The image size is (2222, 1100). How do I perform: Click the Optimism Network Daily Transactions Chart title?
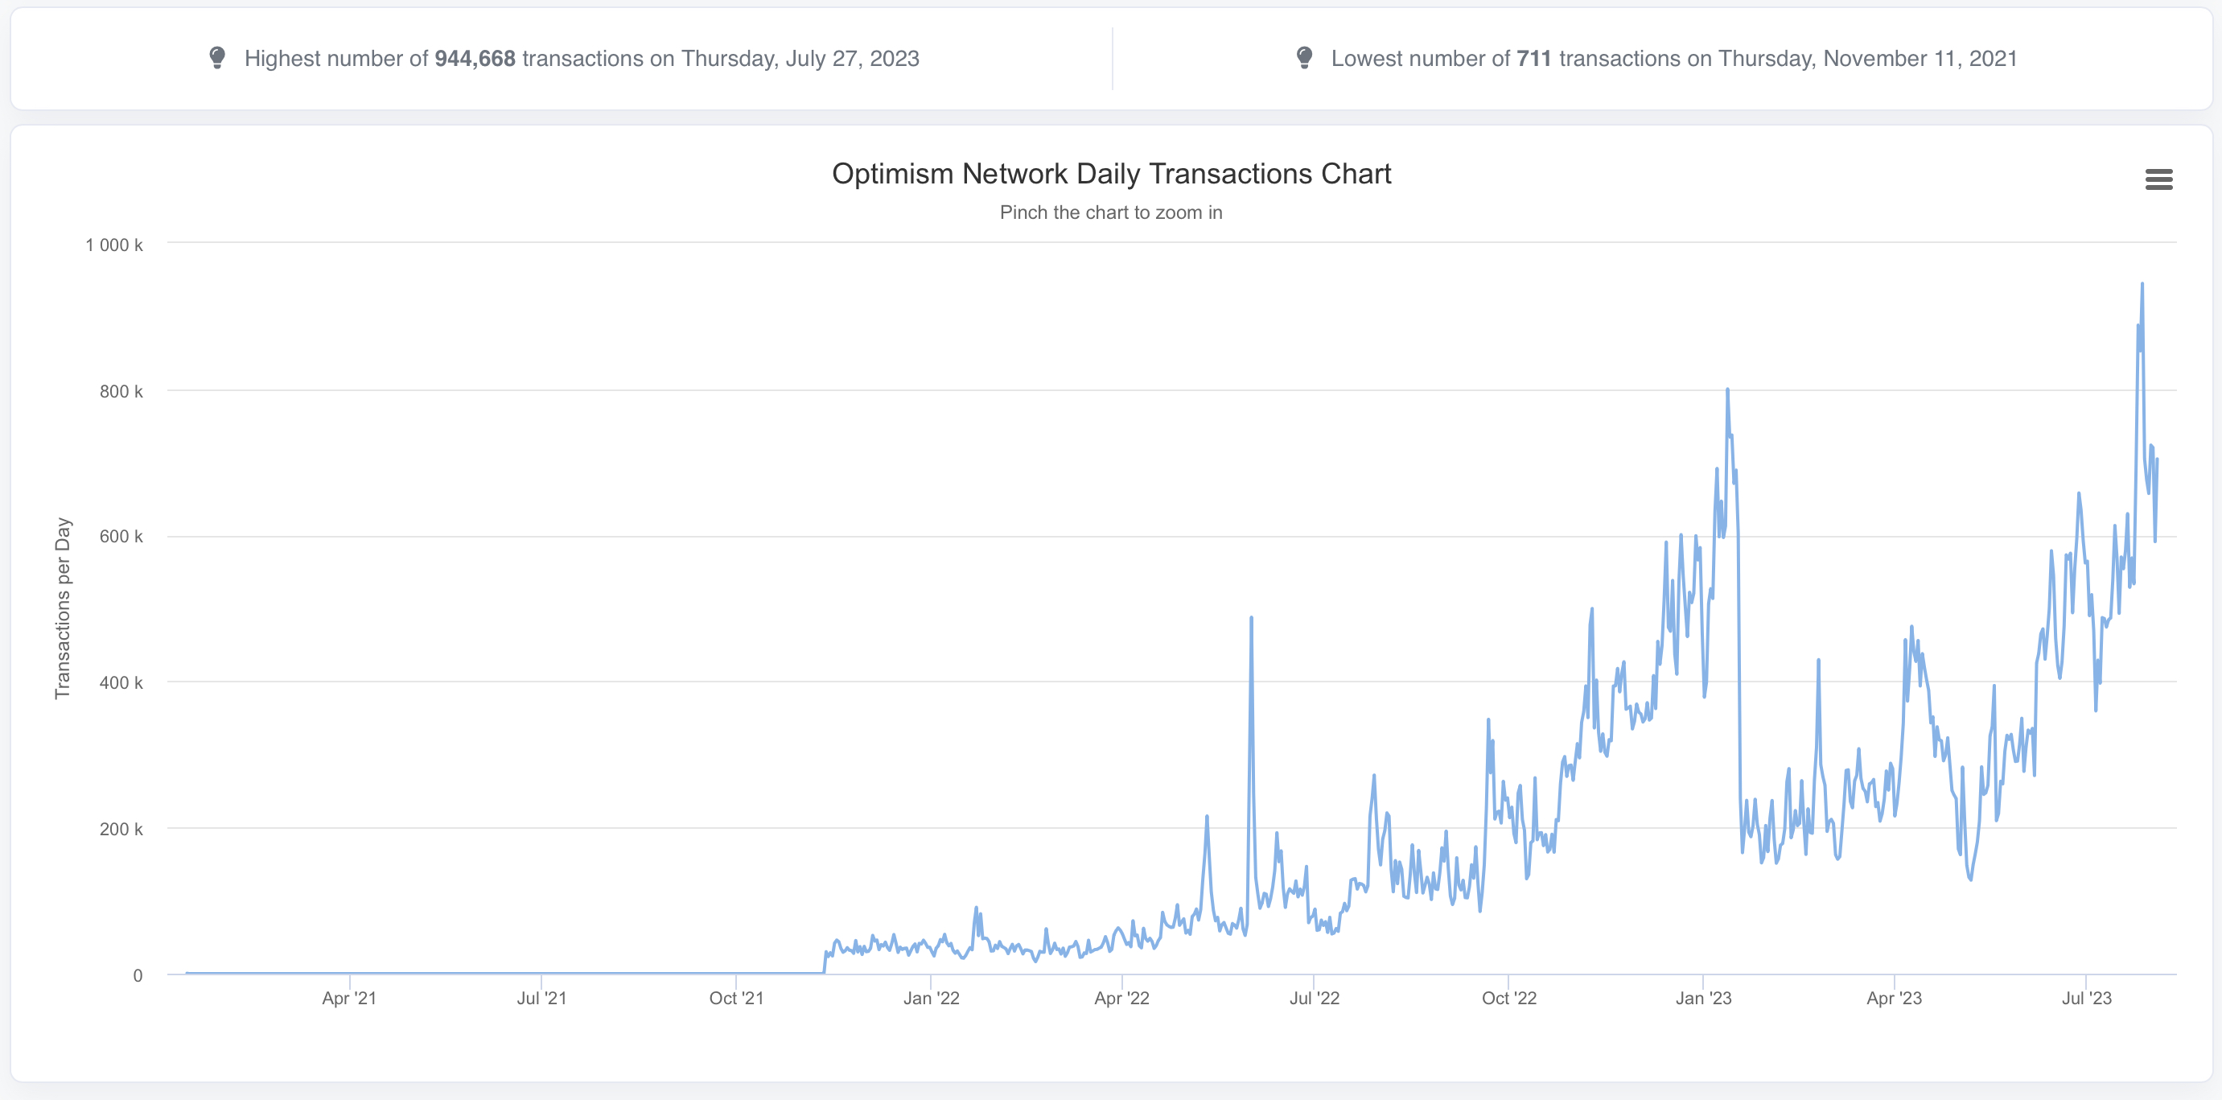tap(1111, 174)
